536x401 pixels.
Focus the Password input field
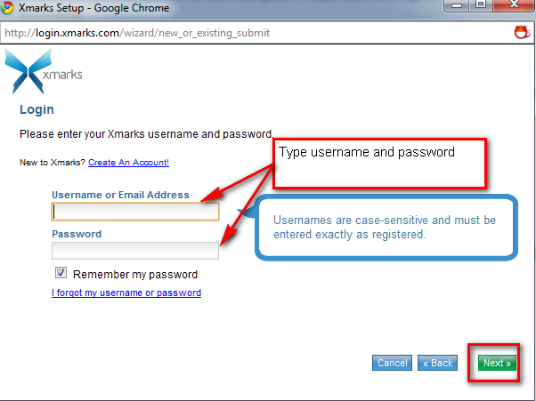[135, 251]
